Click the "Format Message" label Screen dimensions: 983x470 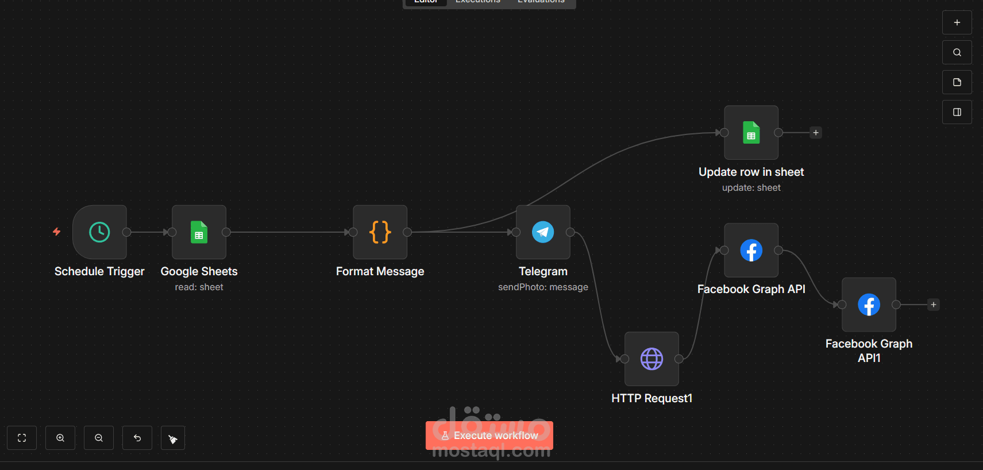pyautogui.click(x=380, y=271)
